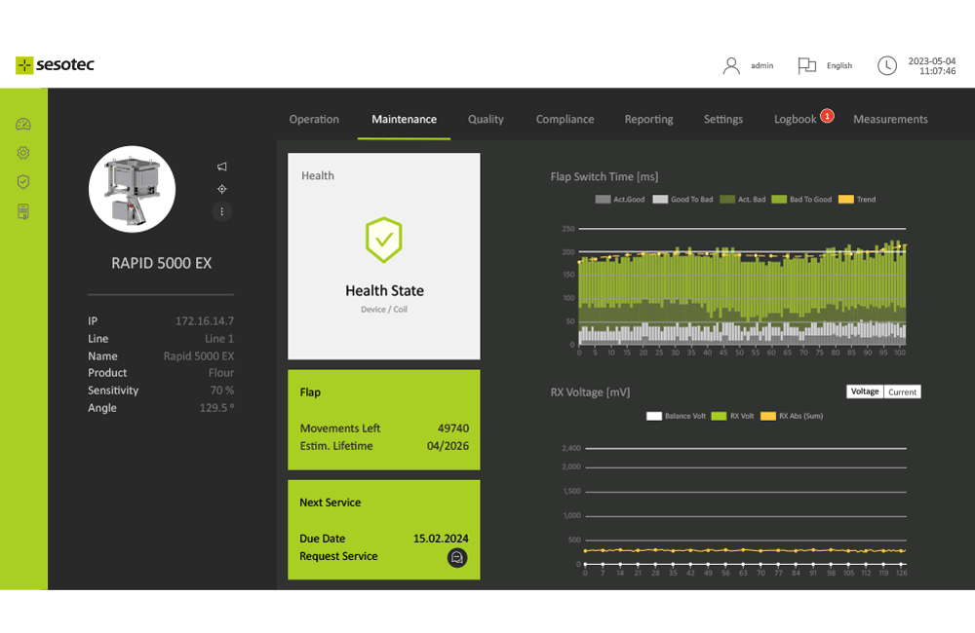
Task: Open the three-dot device options menu
Action: (x=221, y=211)
